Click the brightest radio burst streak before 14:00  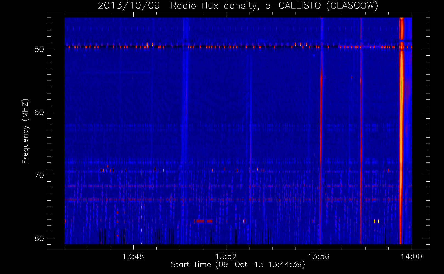401,131
